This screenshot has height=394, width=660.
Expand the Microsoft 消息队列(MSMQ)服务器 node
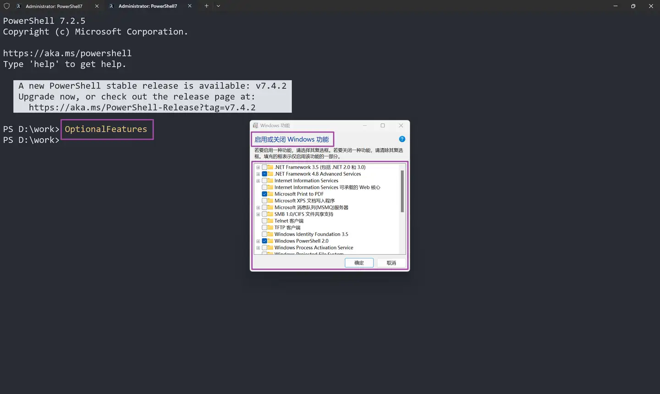(258, 208)
